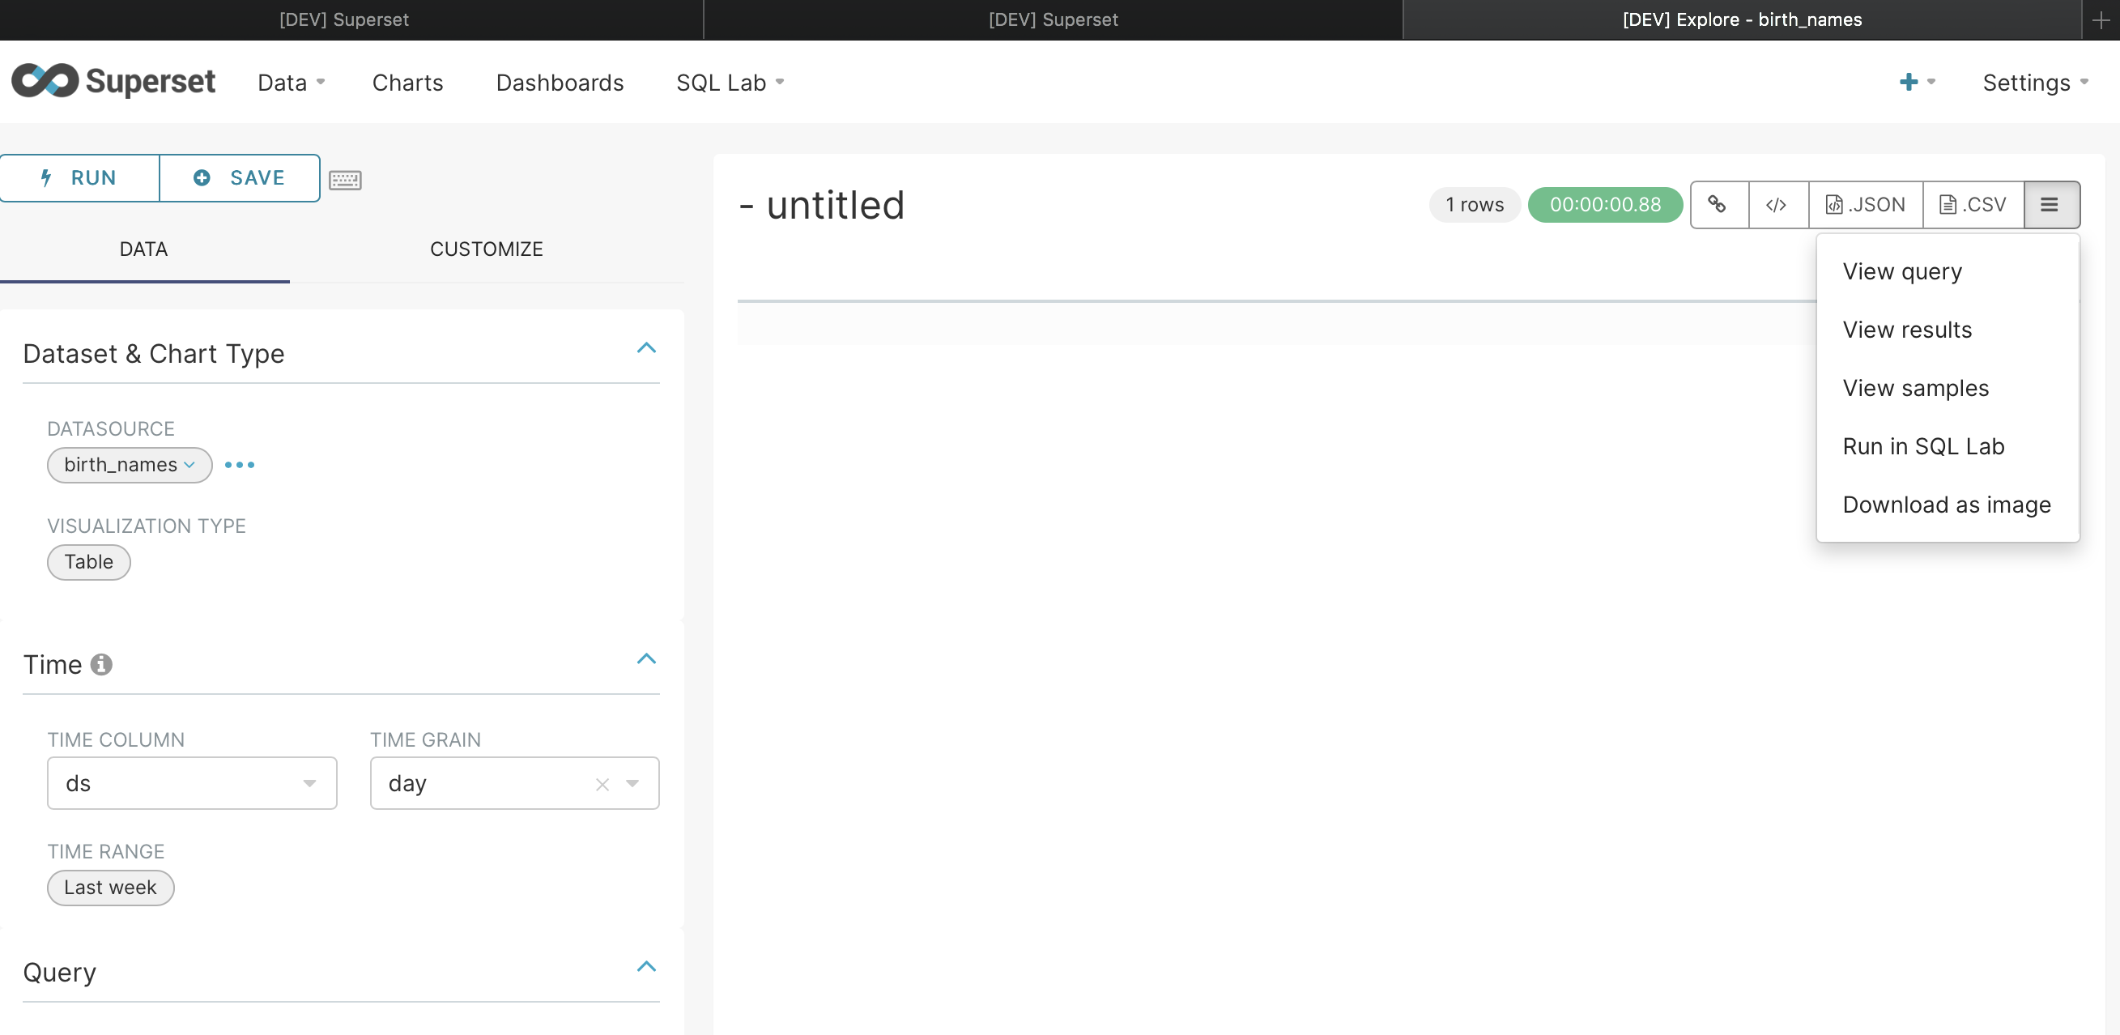This screenshot has height=1035, width=2120.
Task: Click the embed code icon
Action: click(x=1776, y=204)
